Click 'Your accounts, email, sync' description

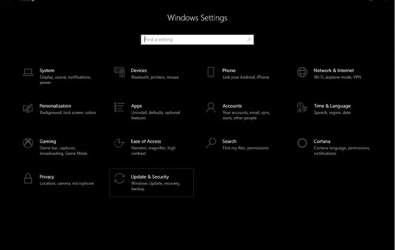coord(246,115)
